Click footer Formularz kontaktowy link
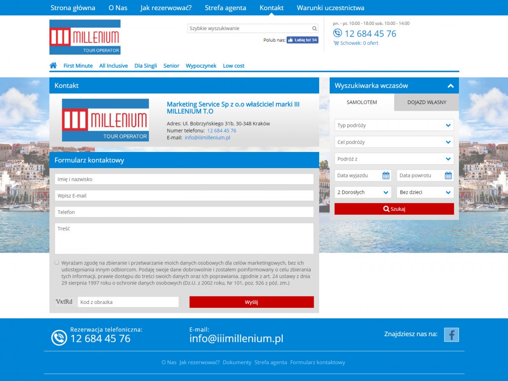 click(317, 362)
